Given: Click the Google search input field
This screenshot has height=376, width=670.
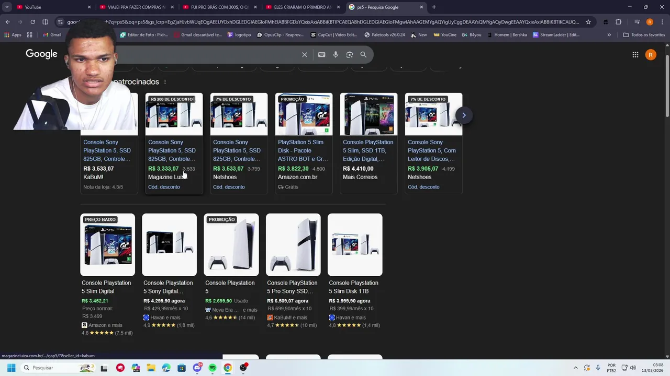Looking at the screenshot, I should click(209, 54).
